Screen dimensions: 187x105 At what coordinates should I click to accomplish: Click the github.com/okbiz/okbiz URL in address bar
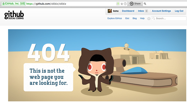pos(46,4)
